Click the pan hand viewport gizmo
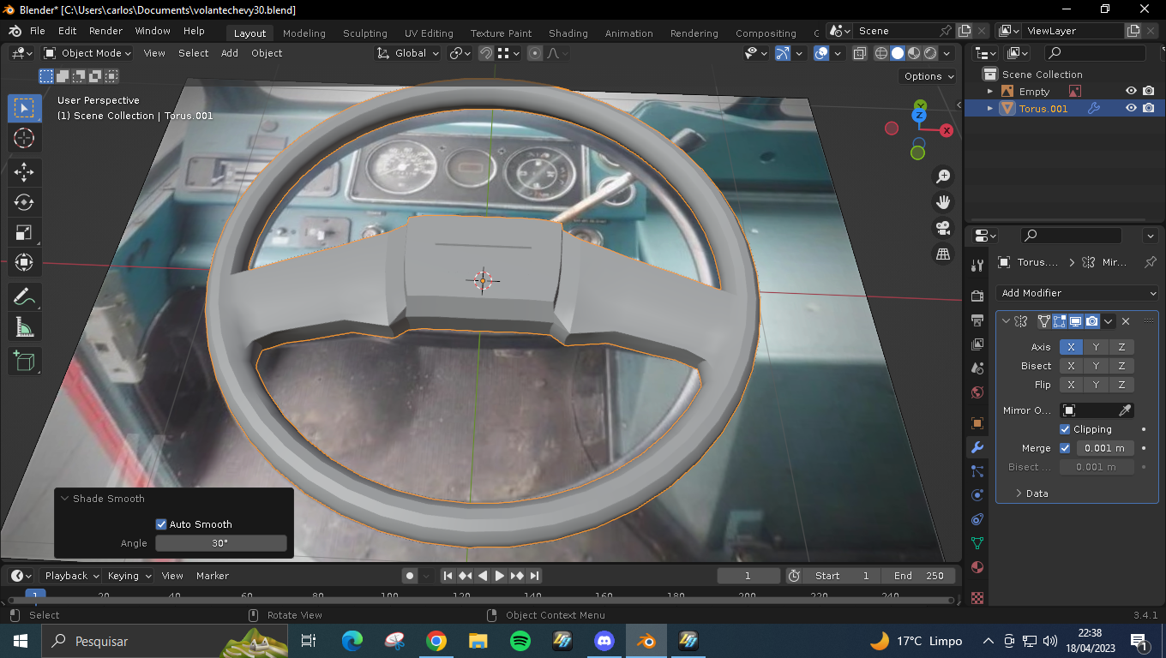 (x=943, y=202)
